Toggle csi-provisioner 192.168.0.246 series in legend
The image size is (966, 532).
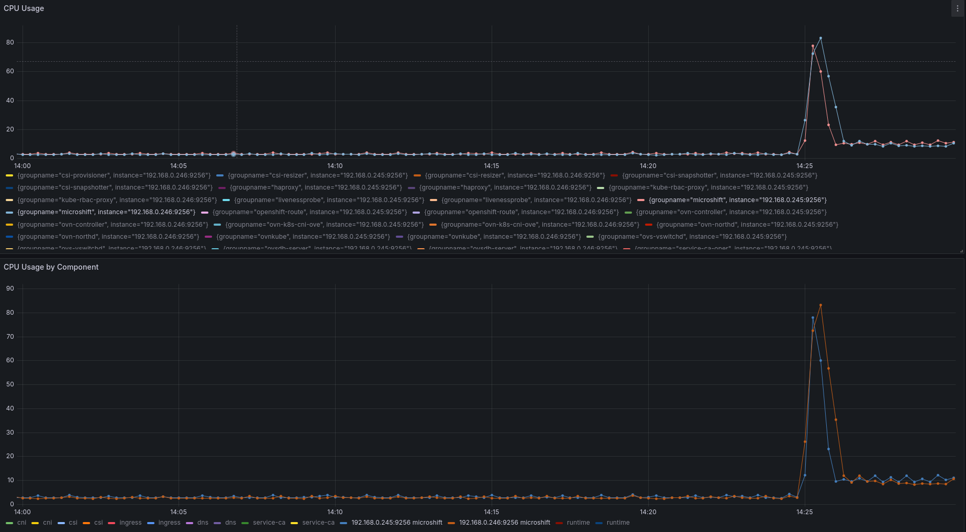[114, 175]
